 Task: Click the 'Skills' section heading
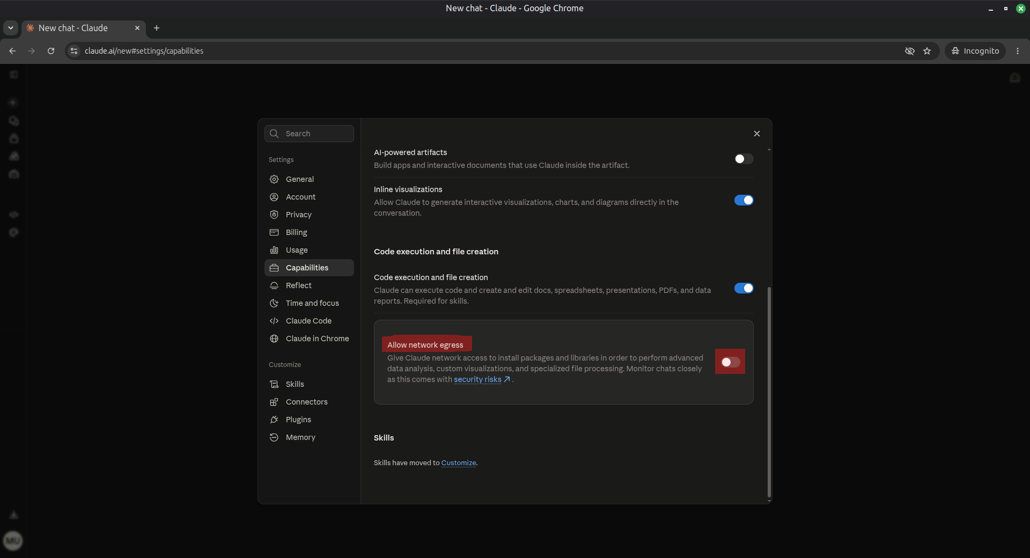384,438
